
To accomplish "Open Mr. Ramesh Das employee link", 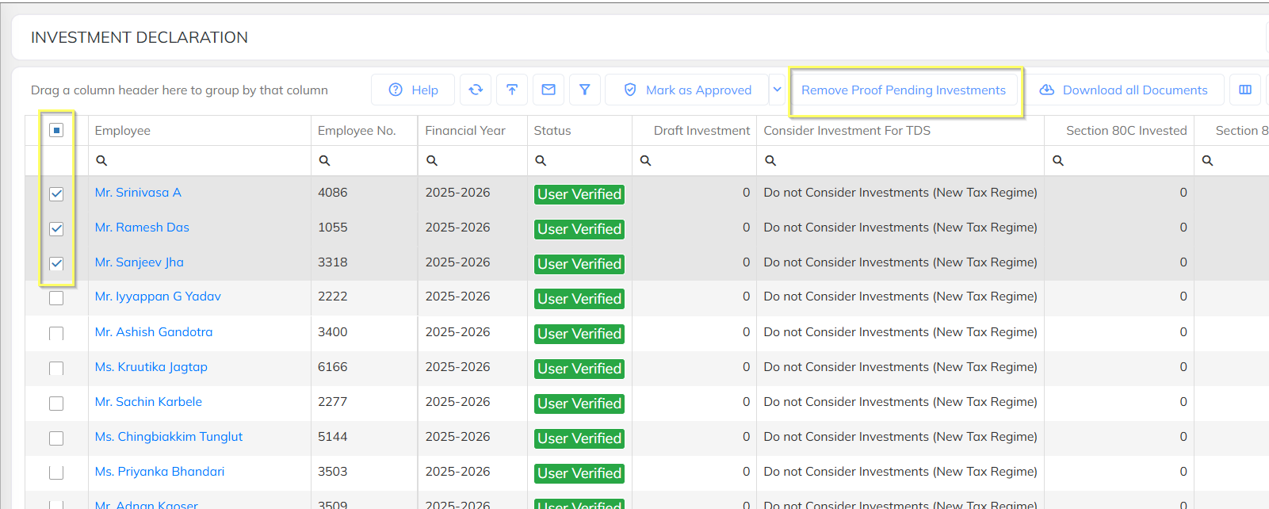I will (x=142, y=228).
